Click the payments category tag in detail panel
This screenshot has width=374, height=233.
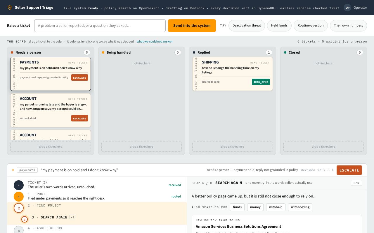pyautogui.click(x=27, y=170)
